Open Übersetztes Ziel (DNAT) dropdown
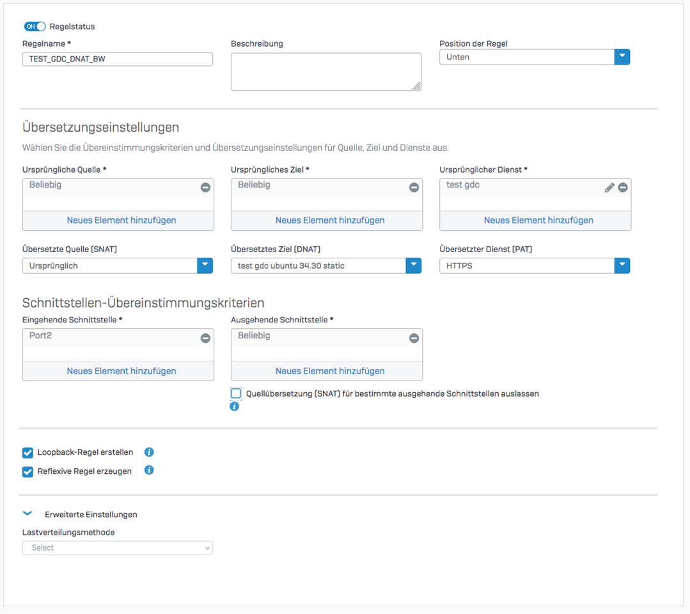This screenshot has width=690, height=614. 413,265
